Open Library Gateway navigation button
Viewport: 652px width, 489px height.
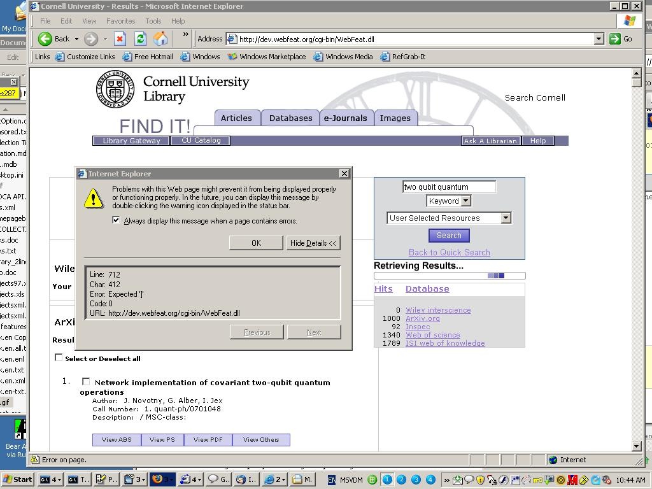pyautogui.click(x=131, y=141)
